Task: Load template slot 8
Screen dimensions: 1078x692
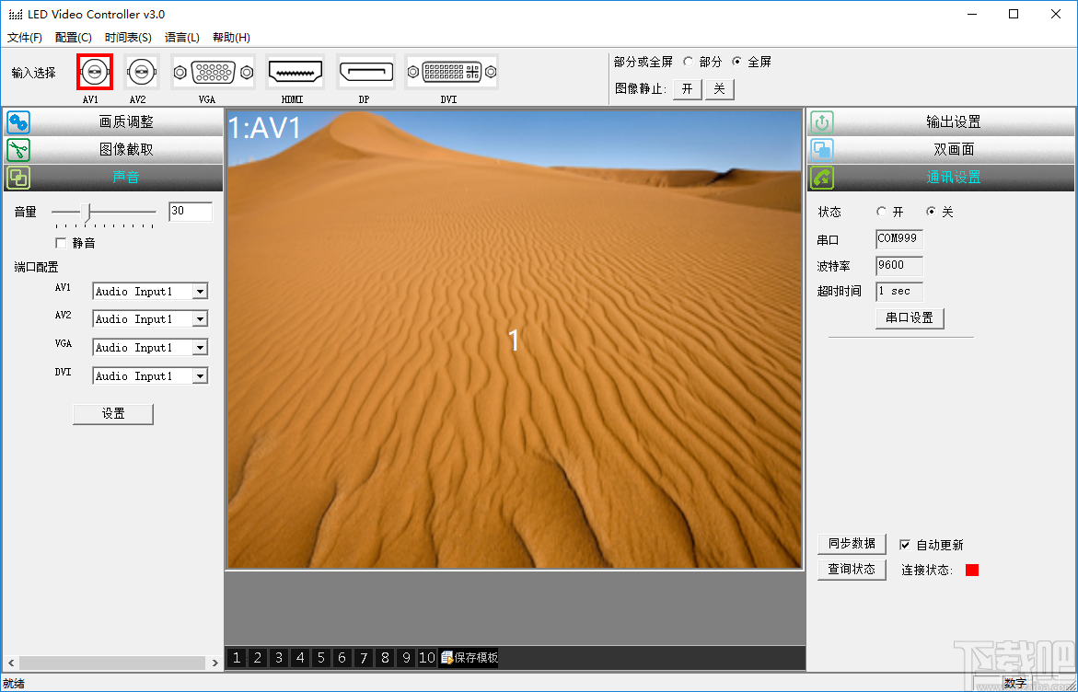Action: [384, 658]
